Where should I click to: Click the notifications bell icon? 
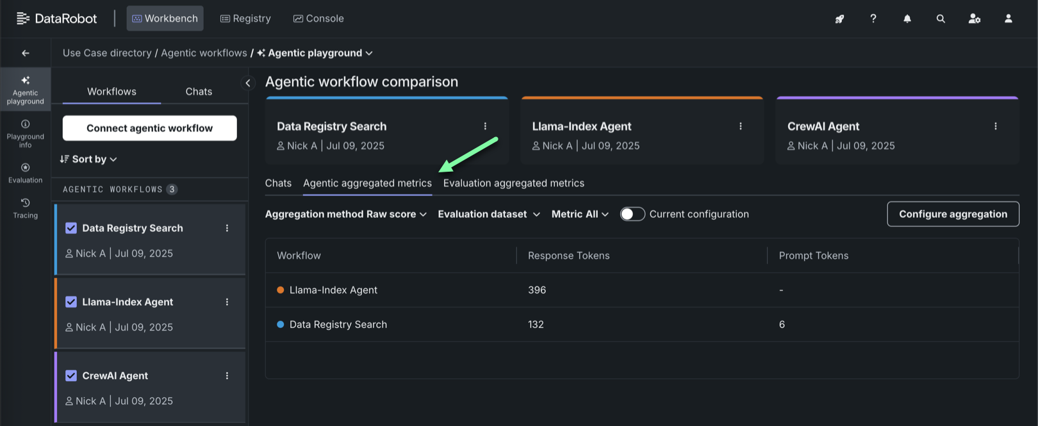(907, 19)
